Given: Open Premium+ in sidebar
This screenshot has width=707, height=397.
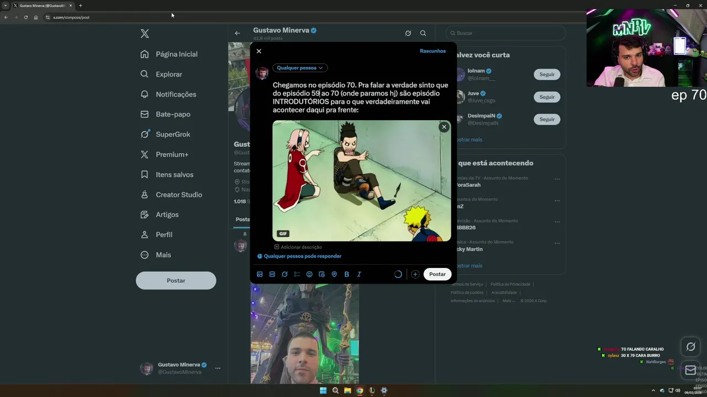Looking at the screenshot, I should click(165, 154).
